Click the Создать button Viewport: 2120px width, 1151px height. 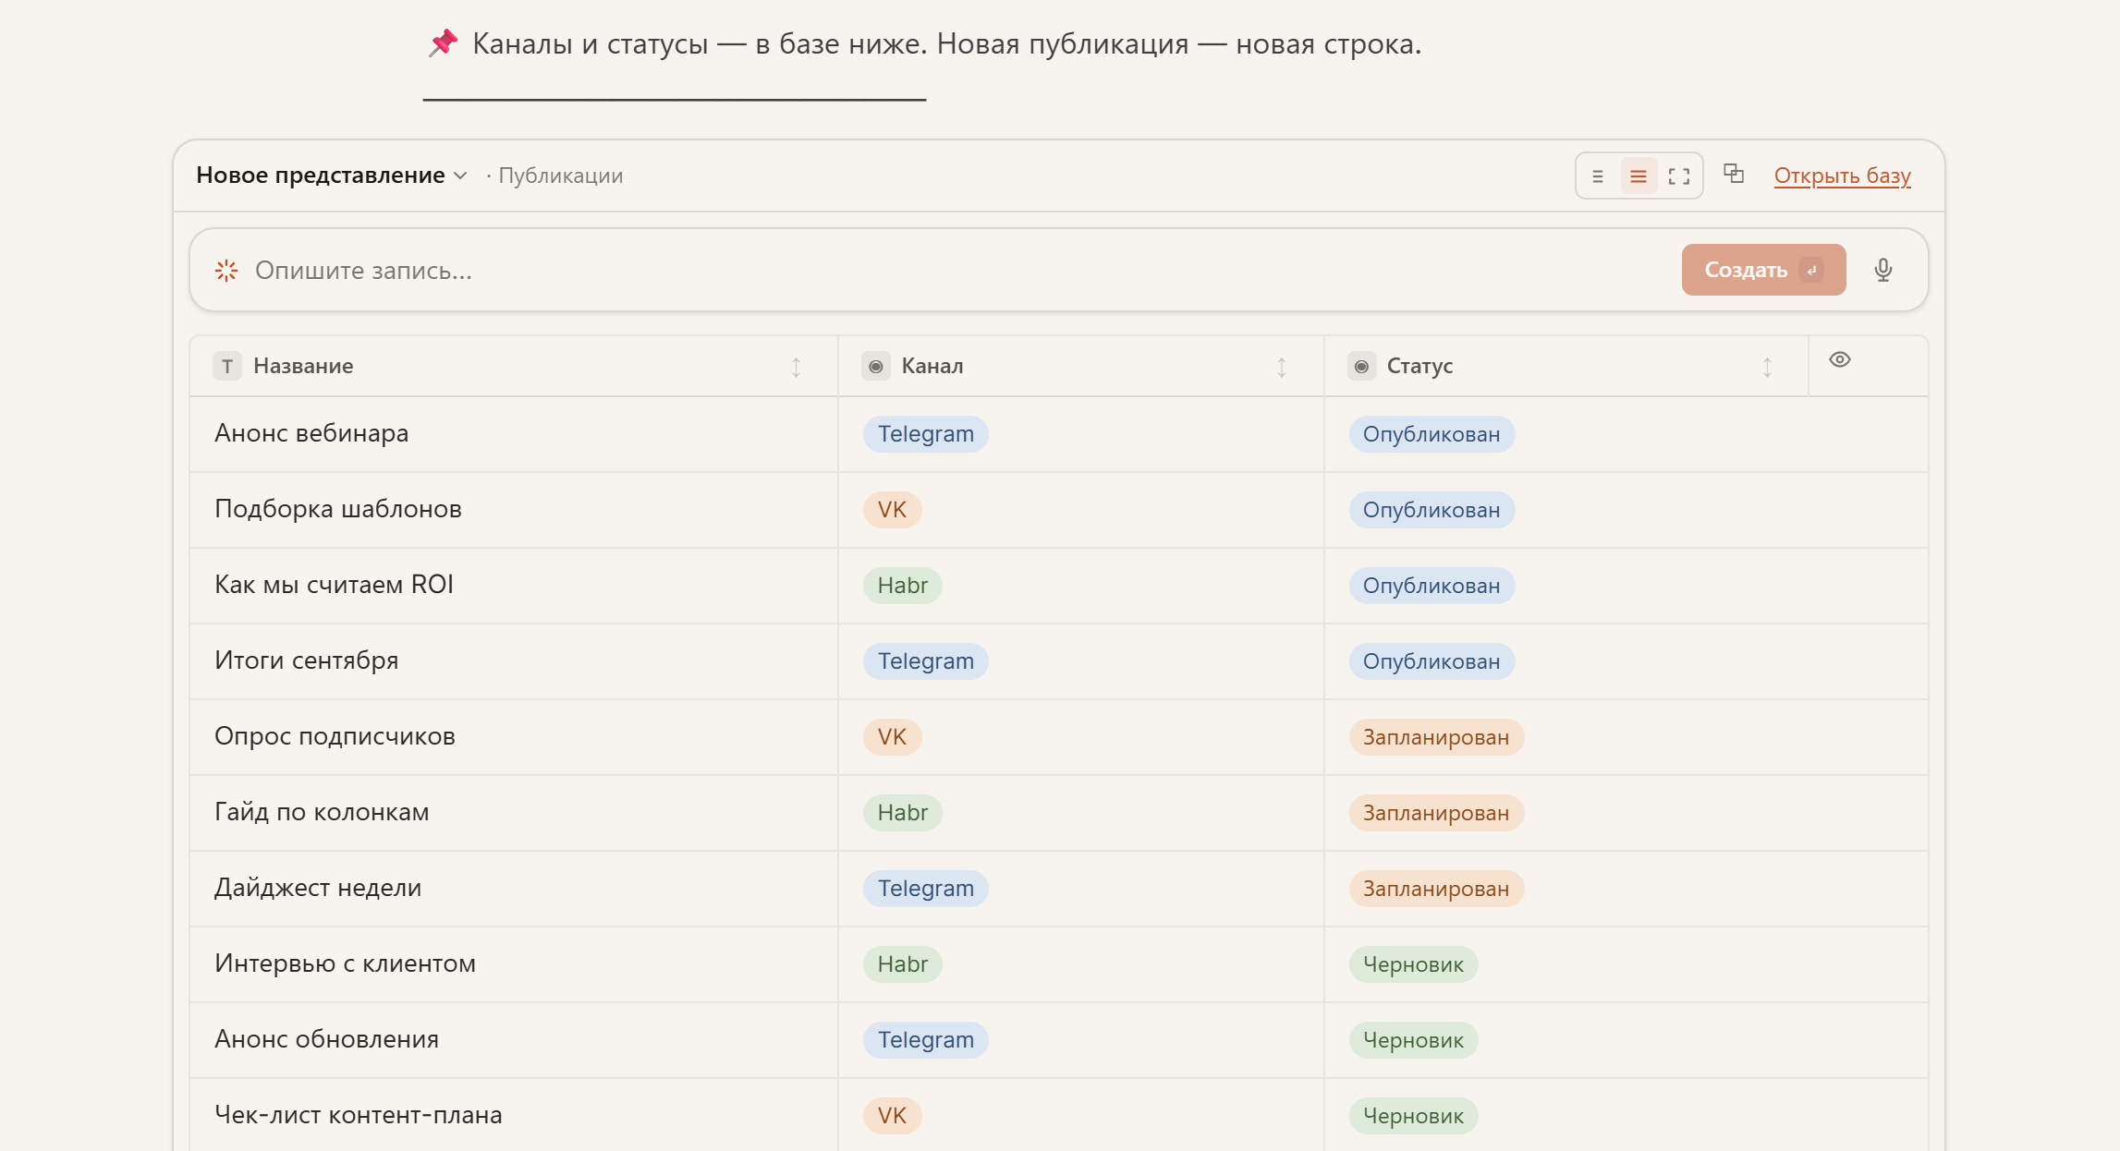pyautogui.click(x=1763, y=270)
